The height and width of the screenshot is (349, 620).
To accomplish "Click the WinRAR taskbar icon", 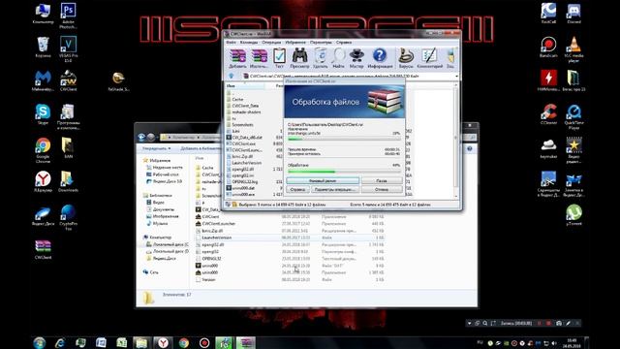I will [x=245, y=342].
